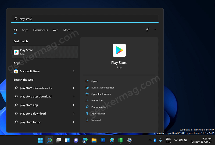215x145 pixels.
Task: Choose Open for Play Store
Action: pyautogui.click(x=94, y=81)
